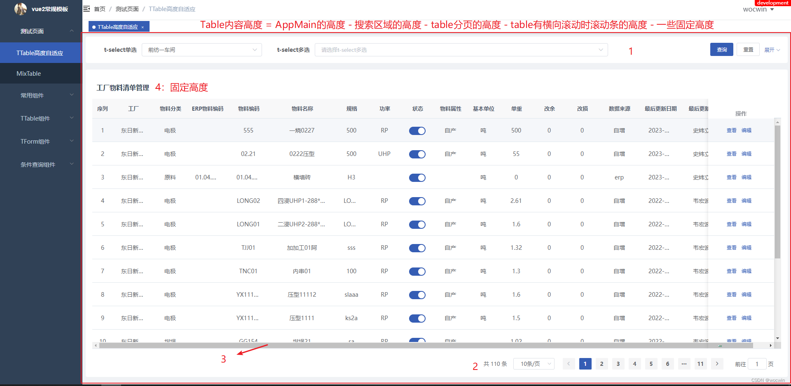Viewport: 791px width, 386px height.
Task: Go to pagination page 3
Action: [x=618, y=364]
